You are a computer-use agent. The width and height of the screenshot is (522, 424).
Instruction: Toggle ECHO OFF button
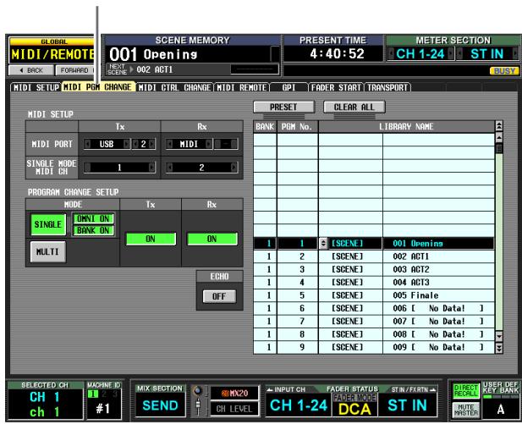point(219,296)
